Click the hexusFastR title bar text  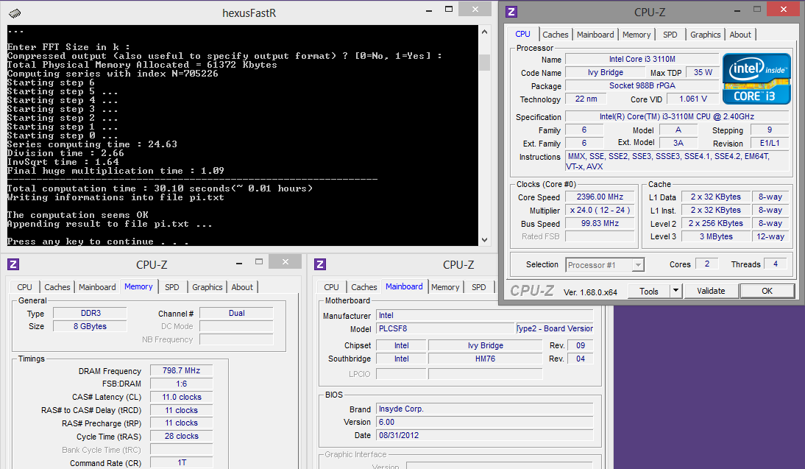(249, 13)
